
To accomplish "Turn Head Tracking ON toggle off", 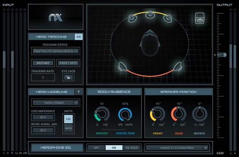I will tap(79, 37).
